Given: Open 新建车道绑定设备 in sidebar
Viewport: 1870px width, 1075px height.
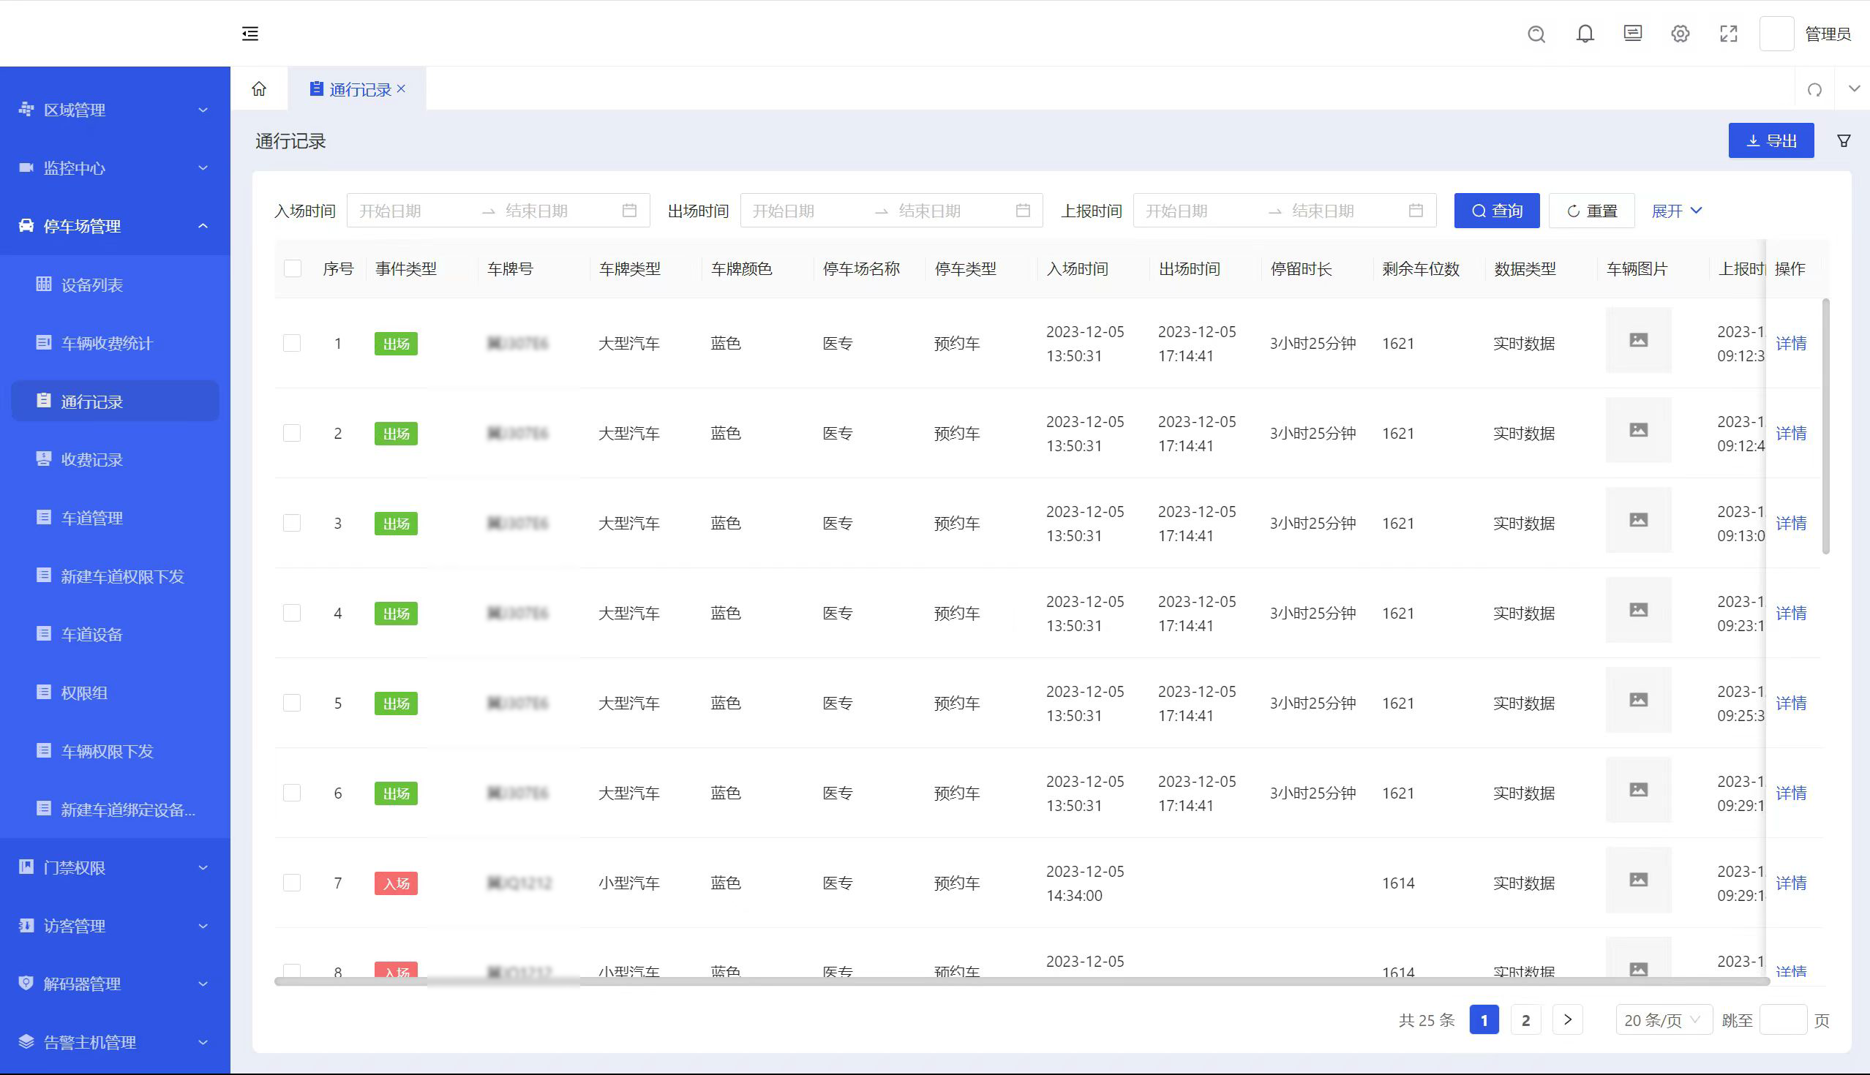Looking at the screenshot, I should pos(115,810).
